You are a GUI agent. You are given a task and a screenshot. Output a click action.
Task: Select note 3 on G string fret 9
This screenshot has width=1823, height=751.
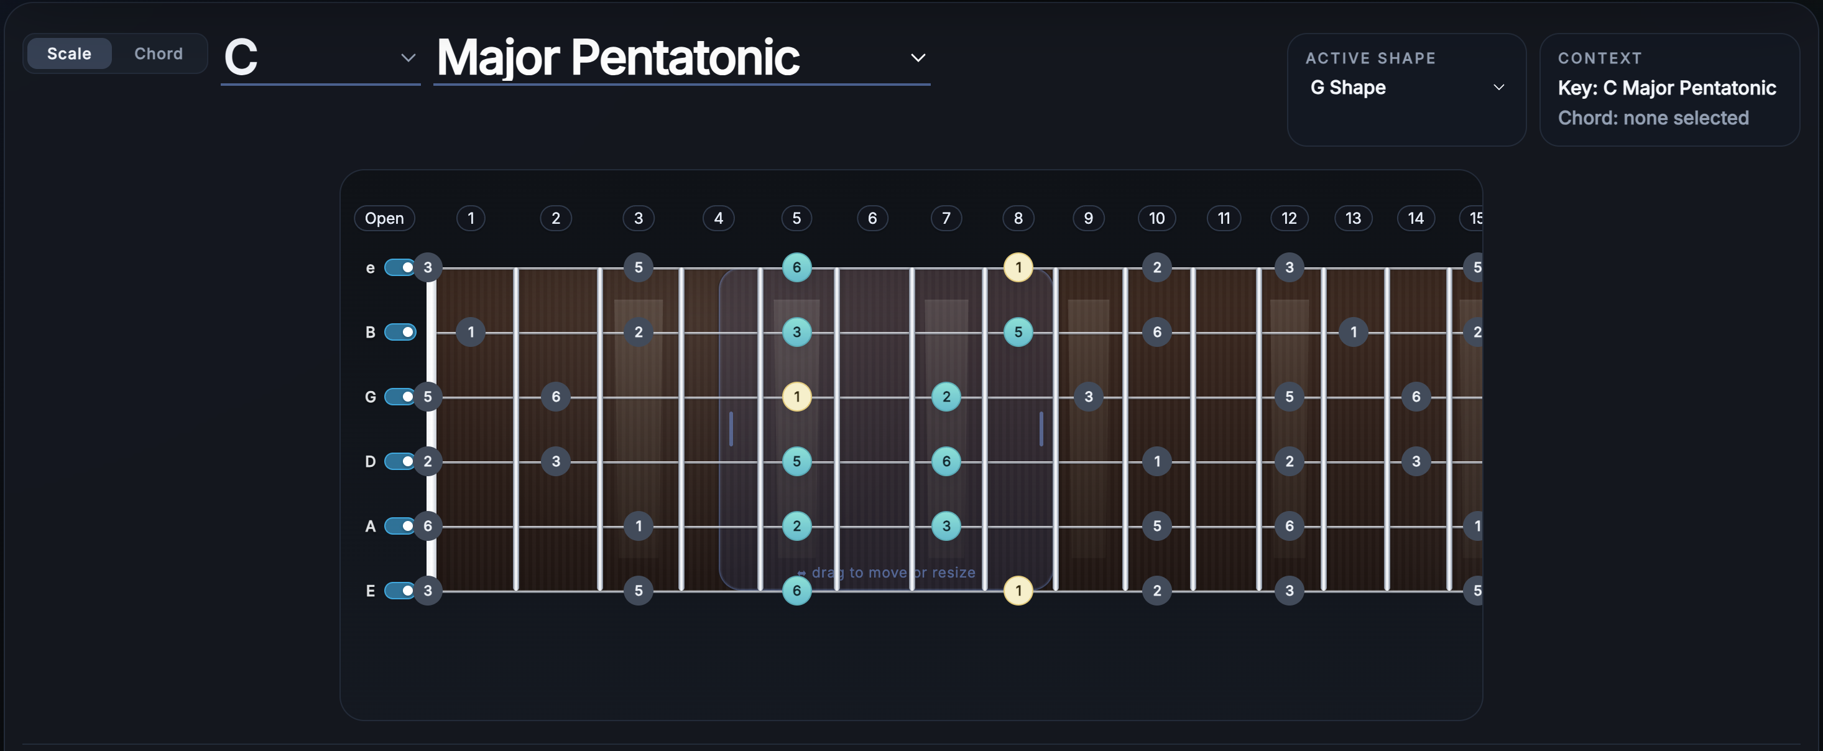(1089, 397)
